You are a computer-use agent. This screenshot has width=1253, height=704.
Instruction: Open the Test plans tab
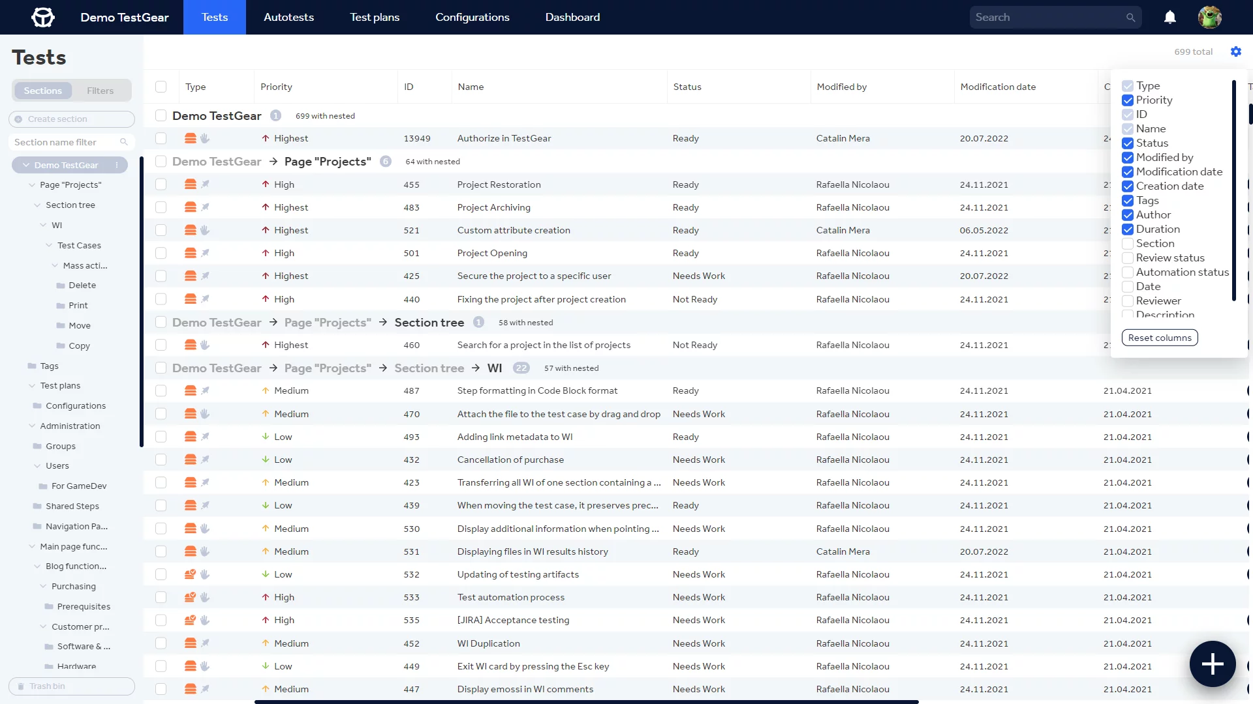(375, 17)
